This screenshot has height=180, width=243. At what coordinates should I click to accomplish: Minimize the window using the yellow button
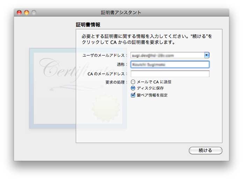click(x=27, y=13)
